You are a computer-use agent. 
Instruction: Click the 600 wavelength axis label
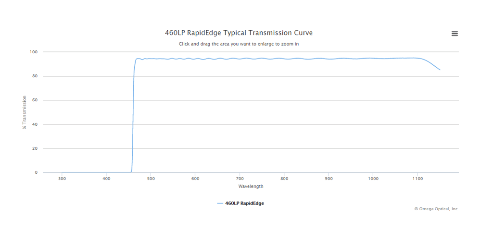click(x=195, y=178)
